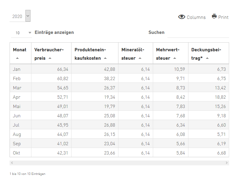Sort by Produkteneinkaufskosten column arrow

click(x=105, y=58)
